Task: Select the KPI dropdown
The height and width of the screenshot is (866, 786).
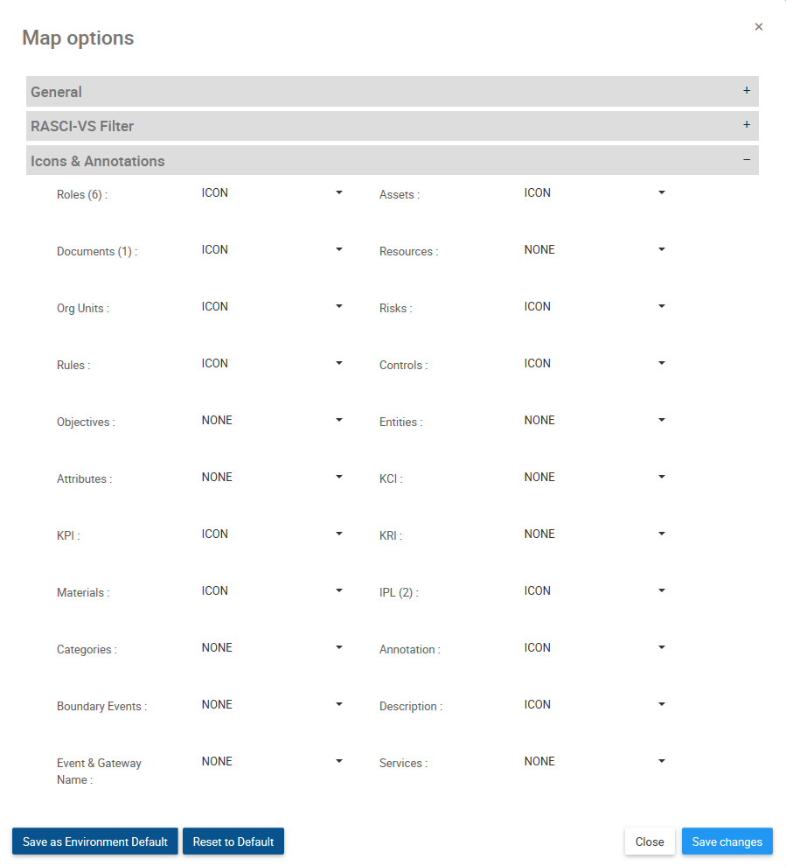Action: click(272, 534)
